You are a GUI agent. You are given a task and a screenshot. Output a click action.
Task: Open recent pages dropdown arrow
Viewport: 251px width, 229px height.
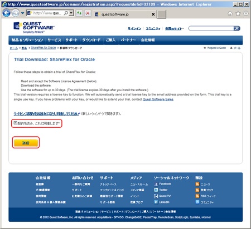pos(22,13)
